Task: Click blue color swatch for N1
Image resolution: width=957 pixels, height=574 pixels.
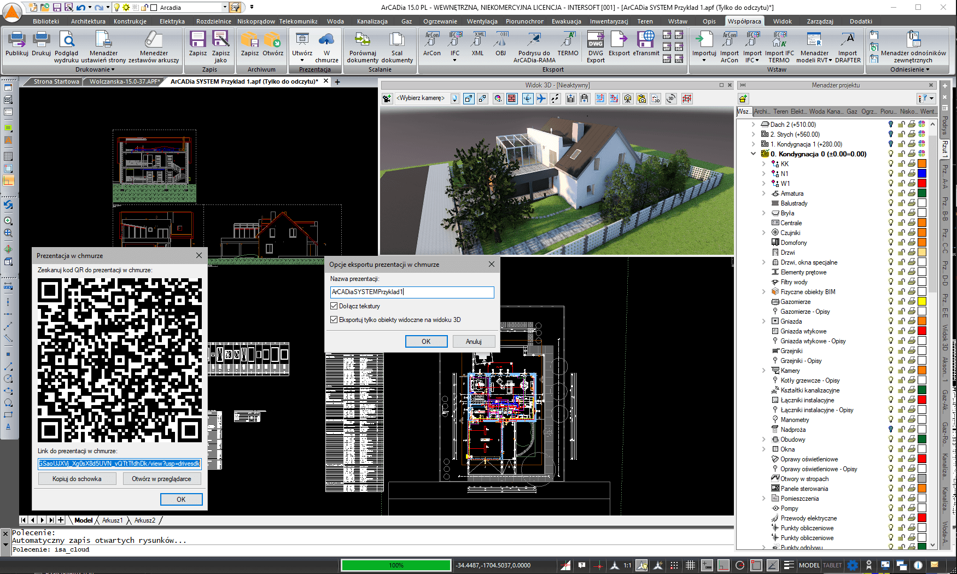Action: [922, 174]
